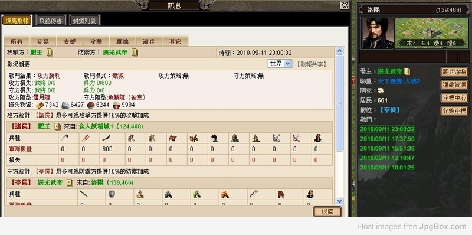Switch to the 飛鴿傳書 tab

click(51, 21)
